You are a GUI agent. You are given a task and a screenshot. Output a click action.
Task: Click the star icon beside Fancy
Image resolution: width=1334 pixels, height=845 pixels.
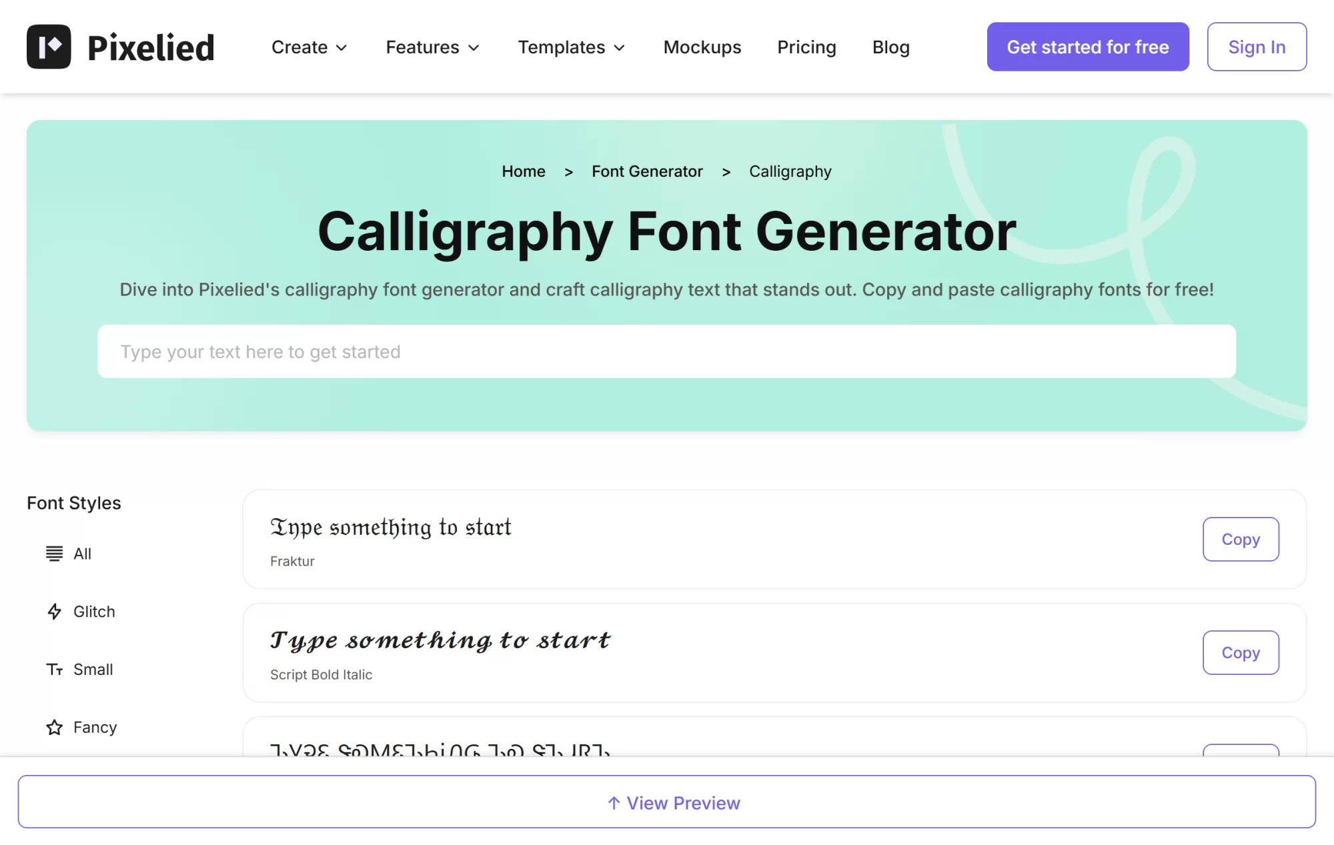click(x=55, y=727)
